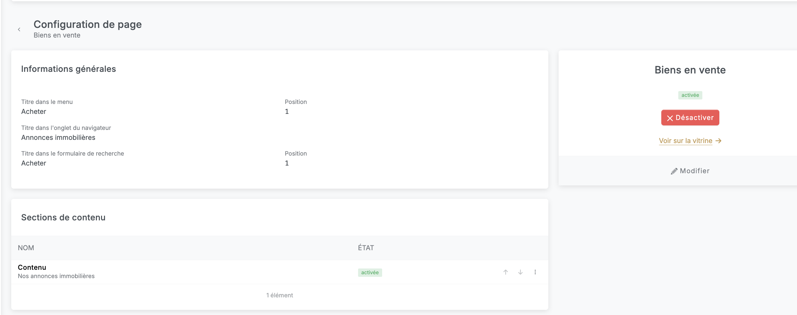
Task: Click the activée badge under Biens en vente
Action: (690, 95)
